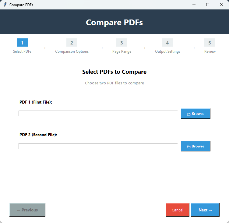The image size is (229, 223).
Task: Click the 'PDF 2 (Second File):' label
Action: pyautogui.click(x=38, y=135)
